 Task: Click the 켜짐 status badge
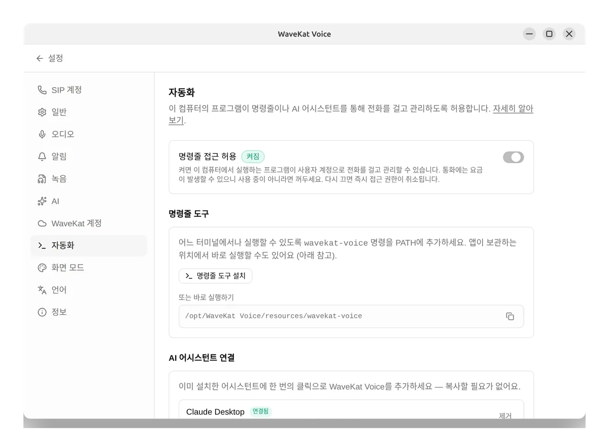(x=253, y=157)
